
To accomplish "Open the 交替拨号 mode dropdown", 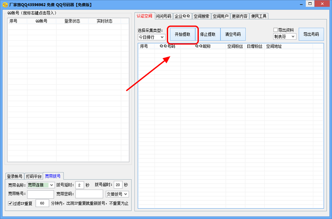I will pos(117,194).
